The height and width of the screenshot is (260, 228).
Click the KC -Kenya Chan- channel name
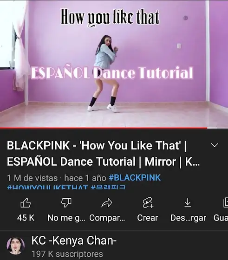tap(74, 240)
